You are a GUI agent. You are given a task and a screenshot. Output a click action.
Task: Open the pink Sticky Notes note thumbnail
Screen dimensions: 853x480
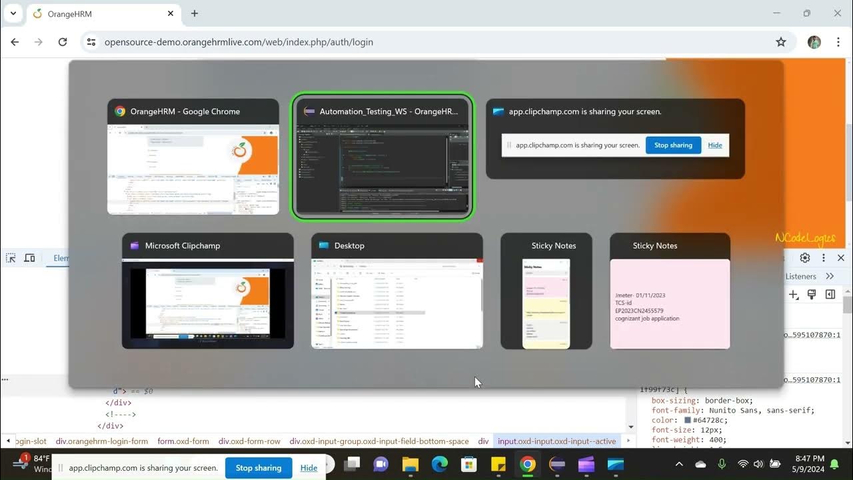670,291
